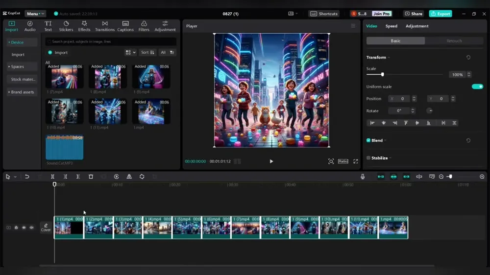Open the Menu dropdown
This screenshot has height=275, width=490.
(x=35, y=14)
